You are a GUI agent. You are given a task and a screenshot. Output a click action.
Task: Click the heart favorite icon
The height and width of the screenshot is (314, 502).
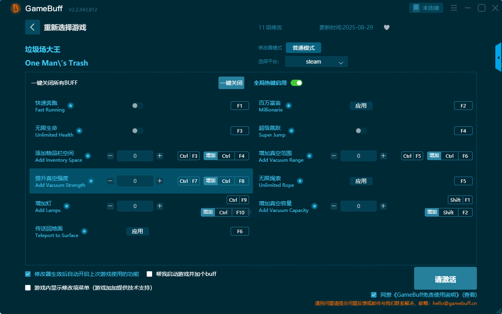pyautogui.click(x=387, y=27)
